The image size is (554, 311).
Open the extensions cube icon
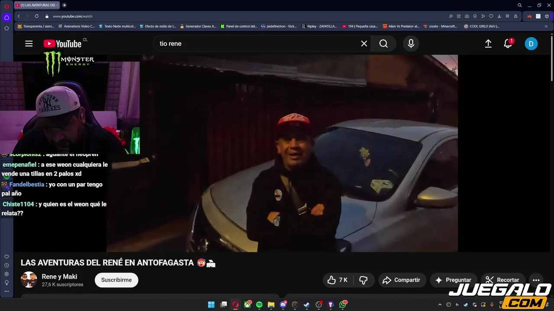[x=546, y=16]
